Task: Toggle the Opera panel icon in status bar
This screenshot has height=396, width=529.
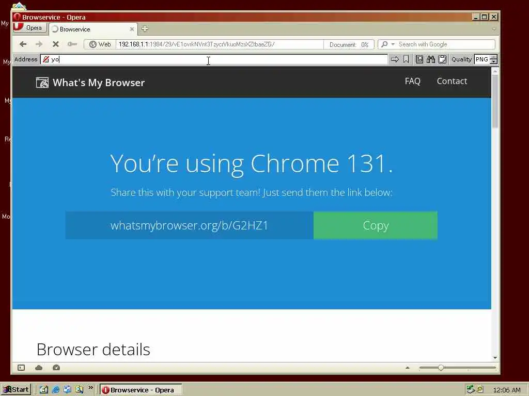Action: point(21,368)
